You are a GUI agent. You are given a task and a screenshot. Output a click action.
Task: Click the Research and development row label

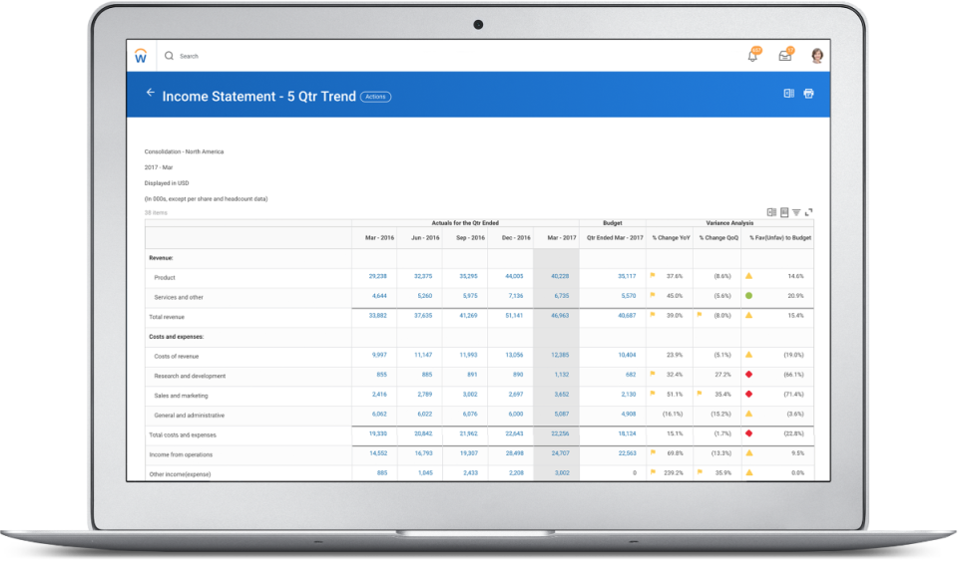coord(190,376)
